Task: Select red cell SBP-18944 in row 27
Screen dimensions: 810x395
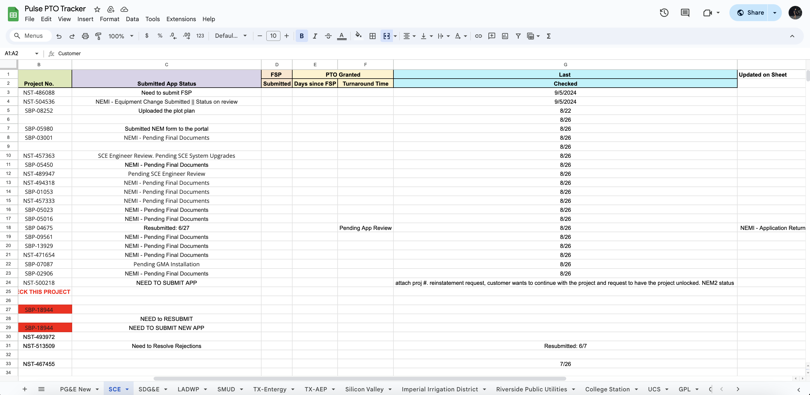Action: [x=45, y=310]
